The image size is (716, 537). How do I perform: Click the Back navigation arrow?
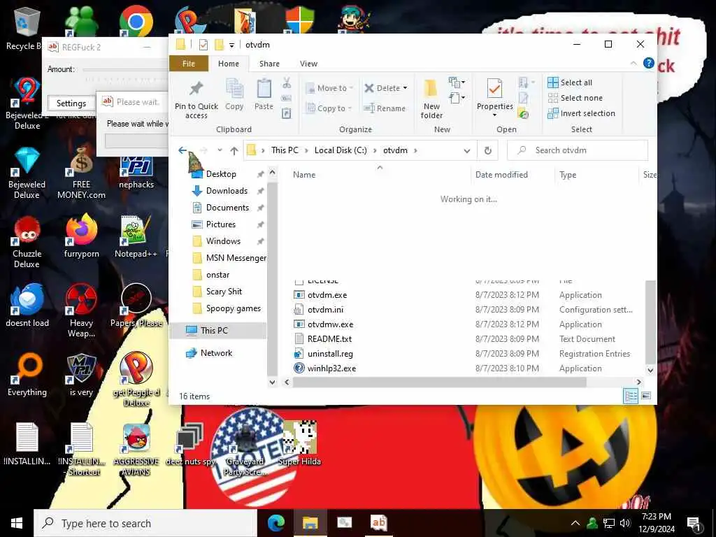(182, 150)
